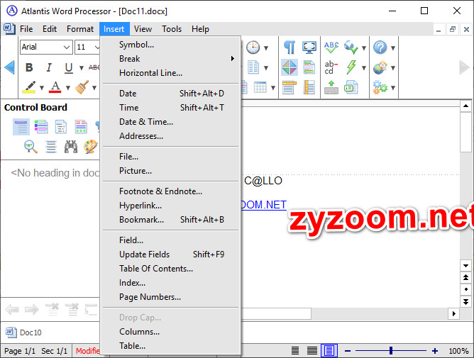
Task: Click the colored gears options icon
Action: (380, 87)
